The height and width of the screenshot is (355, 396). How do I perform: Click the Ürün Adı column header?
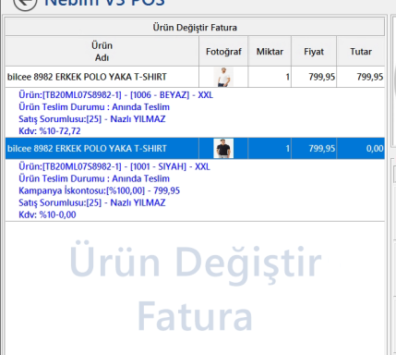(102, 51)
